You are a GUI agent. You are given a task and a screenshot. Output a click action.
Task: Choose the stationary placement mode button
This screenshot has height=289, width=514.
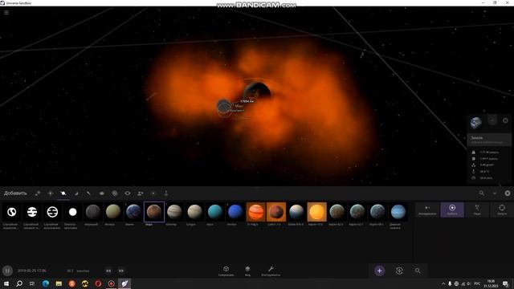(x=427, y=210)
